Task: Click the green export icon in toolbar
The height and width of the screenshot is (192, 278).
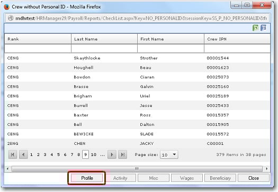Action: 255,28
